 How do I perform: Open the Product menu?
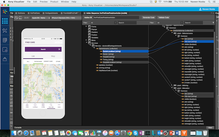(x=54, y=2)
